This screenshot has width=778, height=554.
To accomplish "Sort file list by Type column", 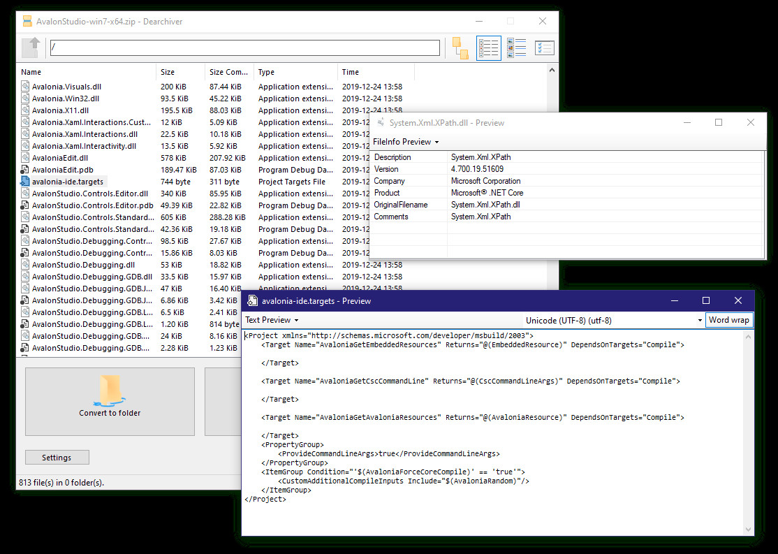I will (295, 72).
